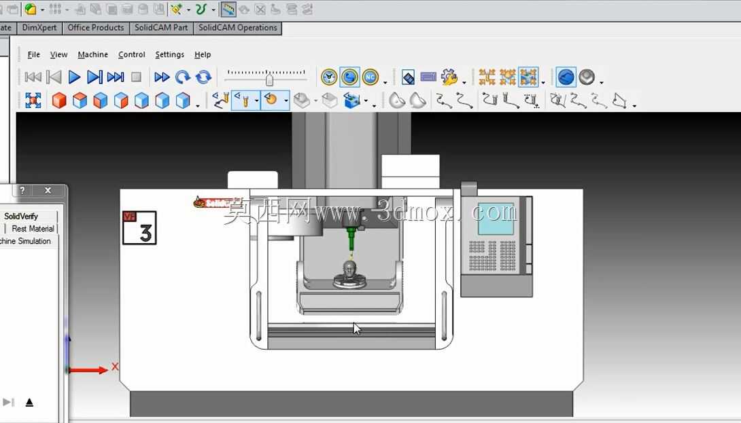This screenshot has height=423, width=741.
Task: Open the gear and wrench settings icon
Action: pos(449,77)
